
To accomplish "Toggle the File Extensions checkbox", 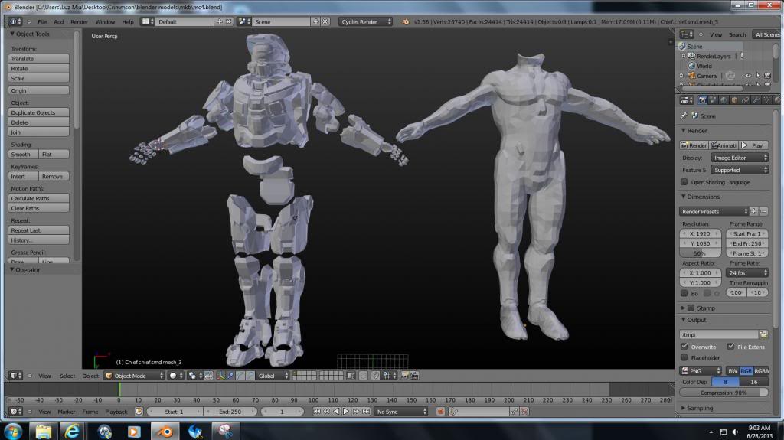I will (730, 347).
